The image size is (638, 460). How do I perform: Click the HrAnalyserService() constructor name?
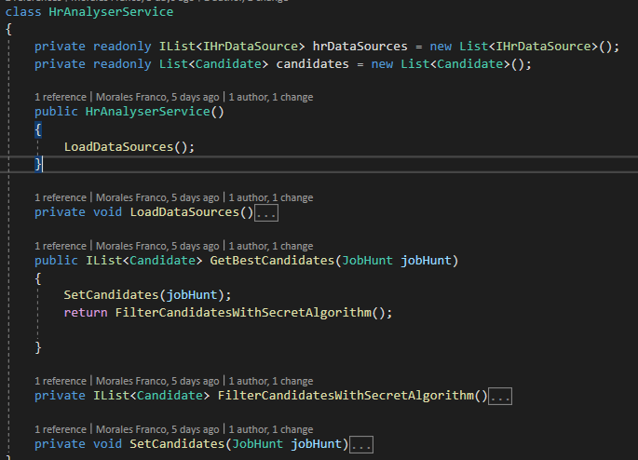[x=155, y=112]
